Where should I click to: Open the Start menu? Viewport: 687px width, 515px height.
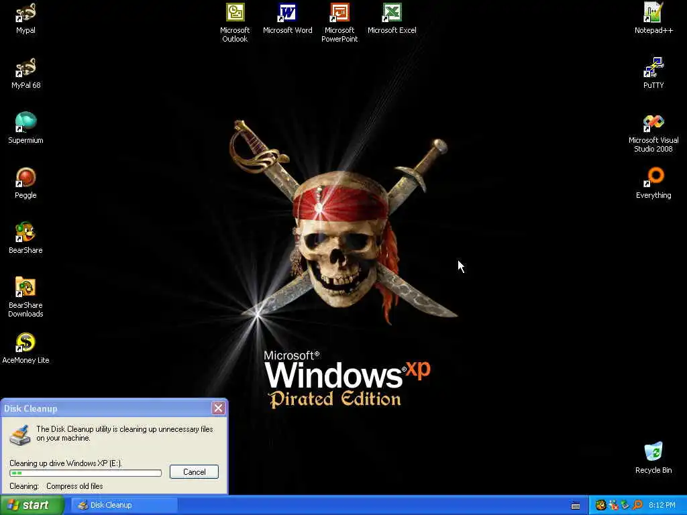(32, 506)
